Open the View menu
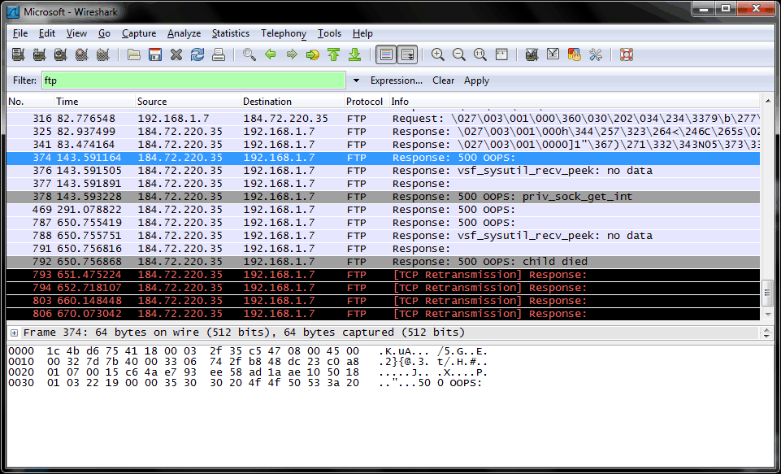The height and width of the screenshot is (474, 781). click(x=76, y=33)
